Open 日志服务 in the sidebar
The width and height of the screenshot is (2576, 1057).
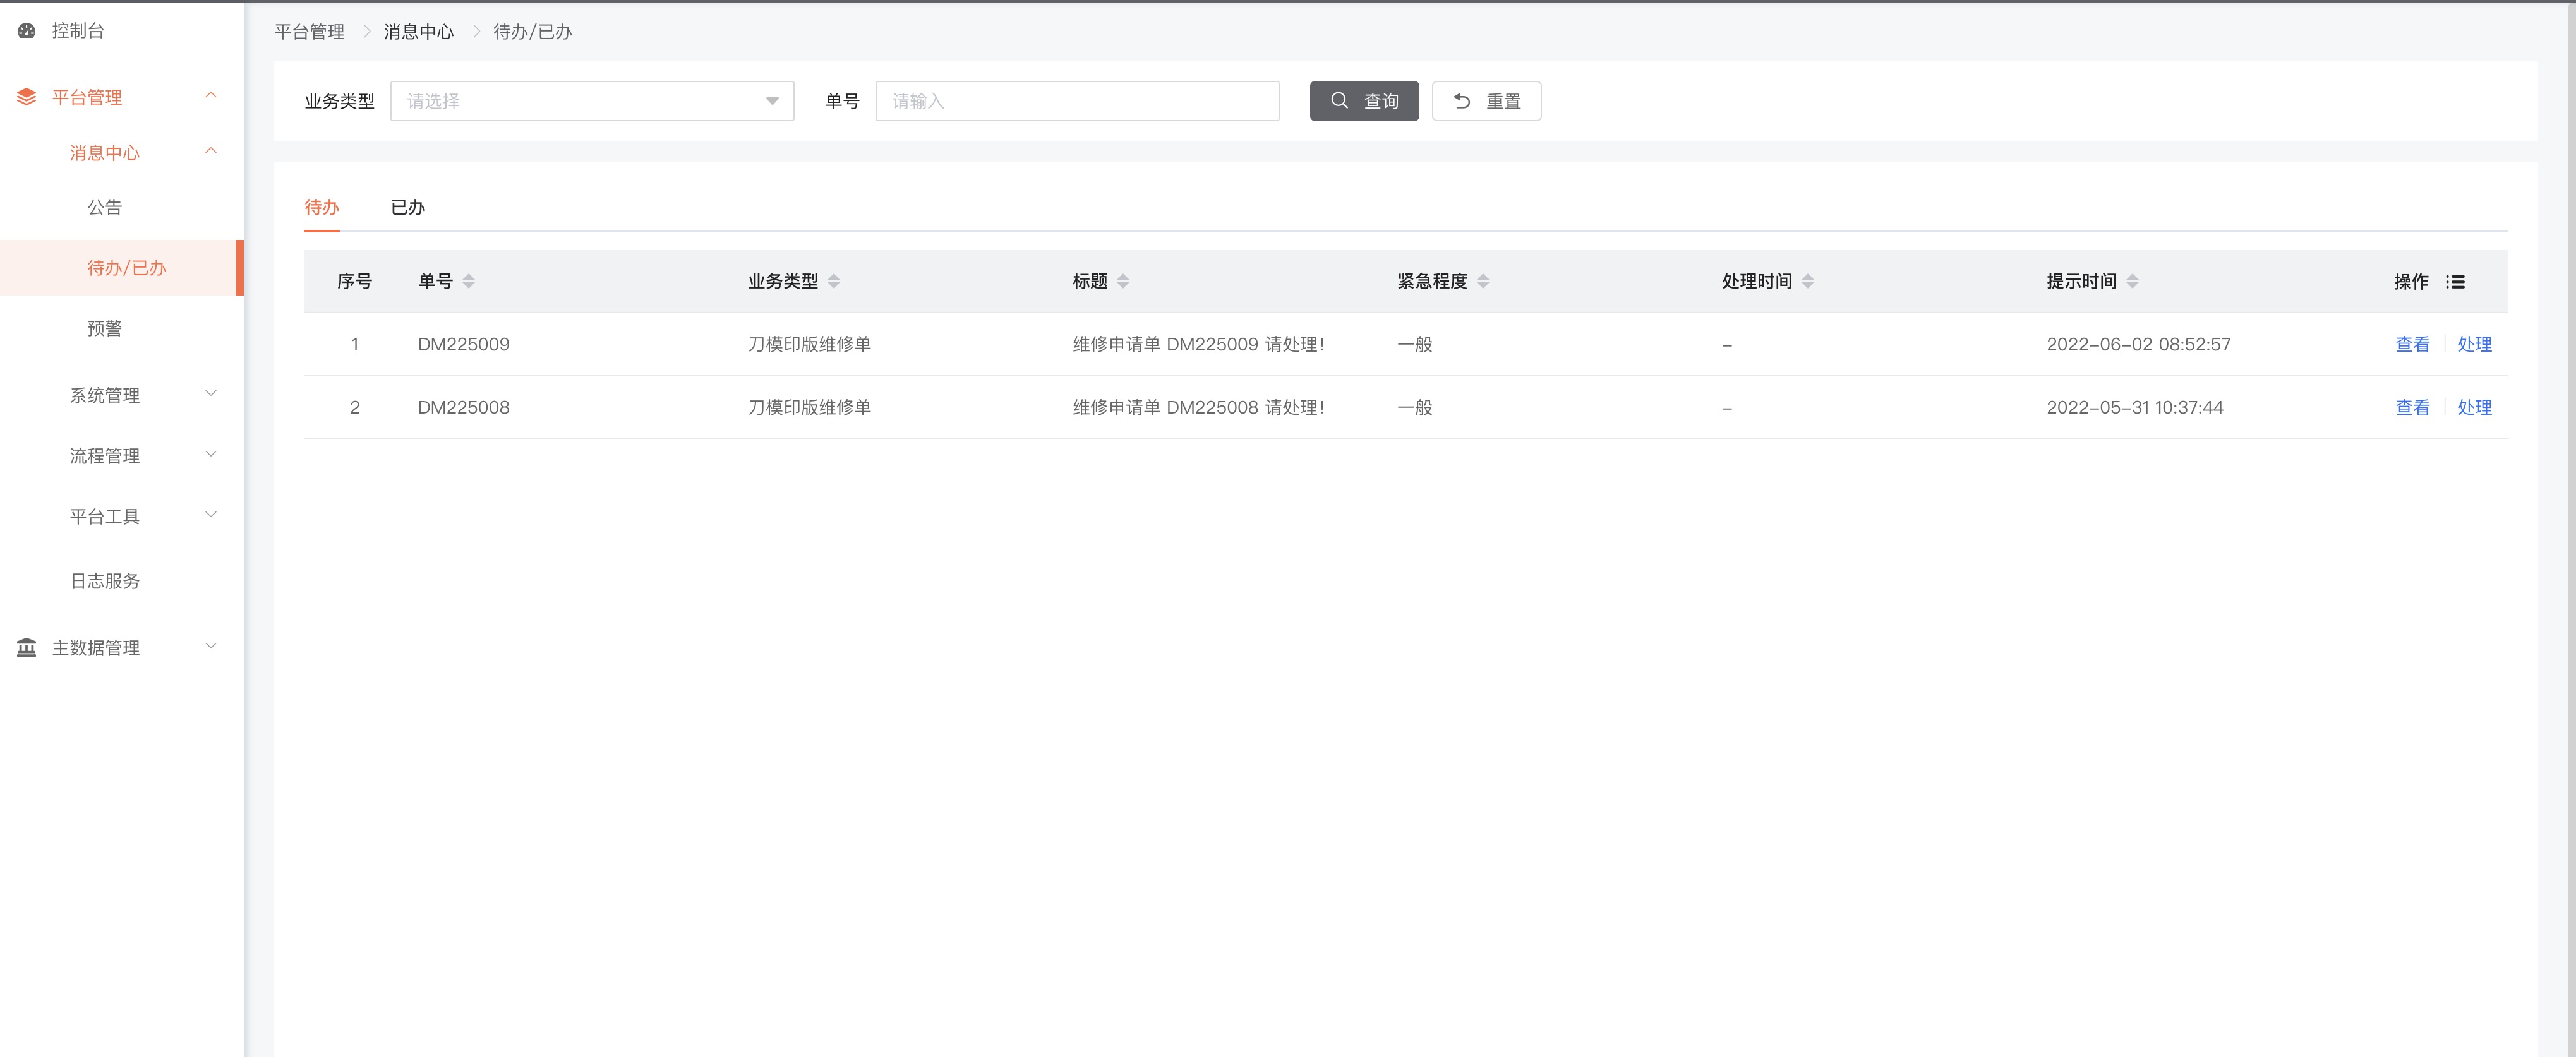pyautogui.click(x=105, y=581)
